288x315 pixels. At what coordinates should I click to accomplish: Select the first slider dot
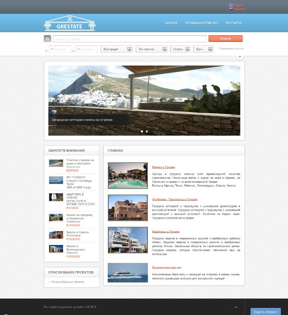142,131
